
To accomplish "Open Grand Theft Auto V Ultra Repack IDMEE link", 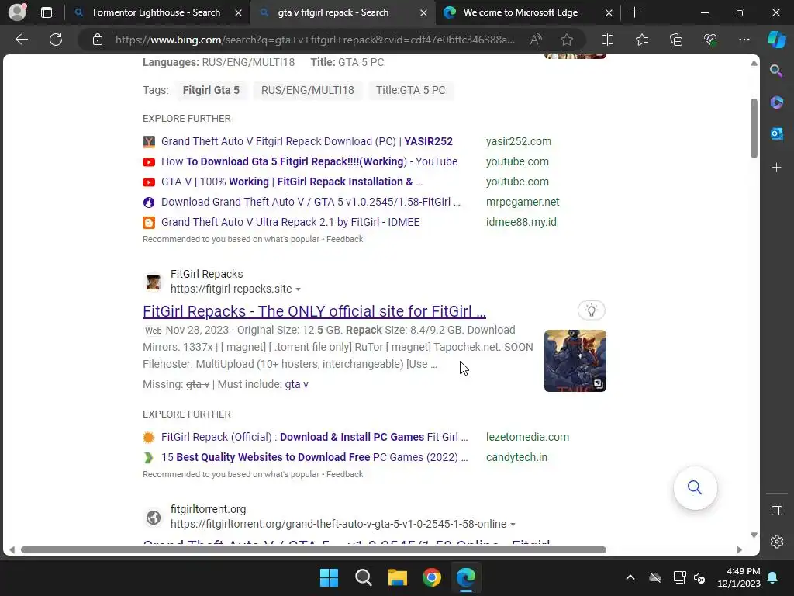I will 290,223.
